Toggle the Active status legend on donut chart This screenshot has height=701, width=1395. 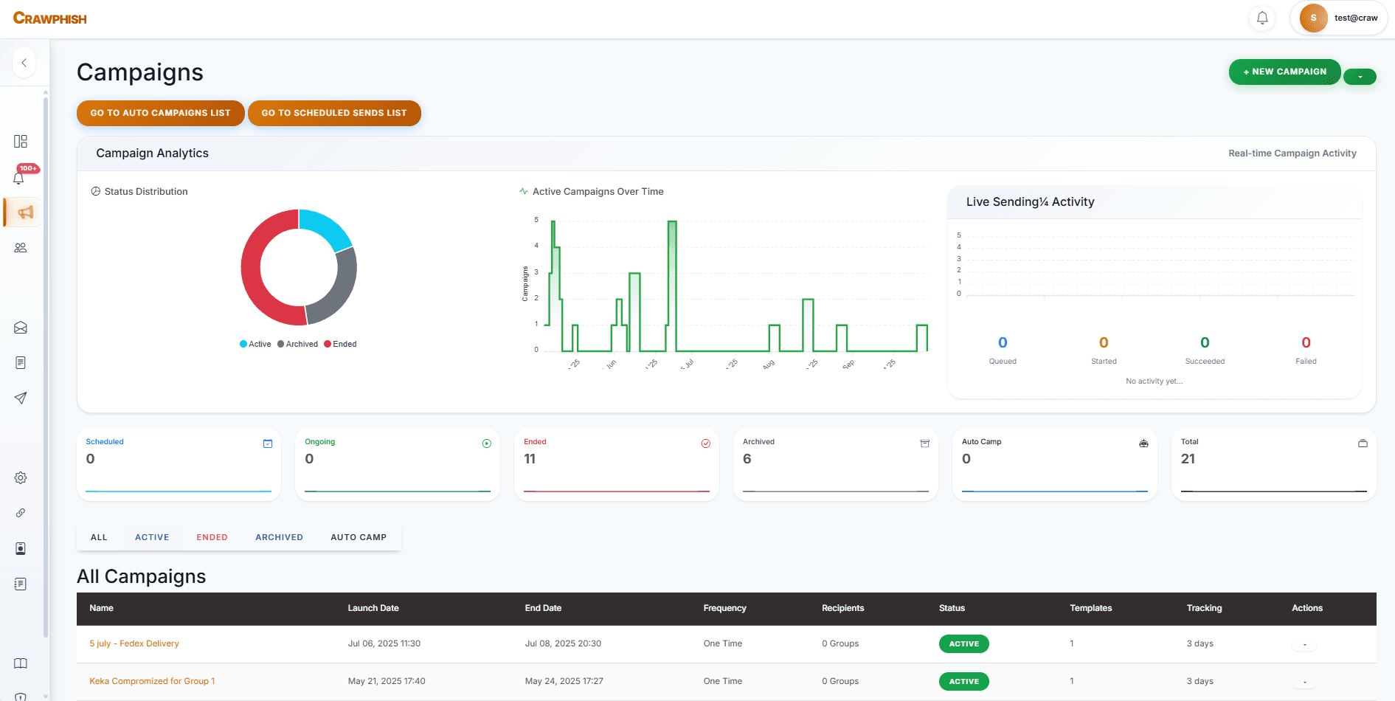coord(255,344)
